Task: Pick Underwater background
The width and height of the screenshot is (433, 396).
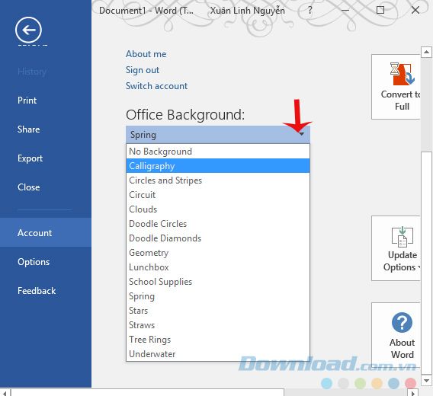Action: [218, 354]
